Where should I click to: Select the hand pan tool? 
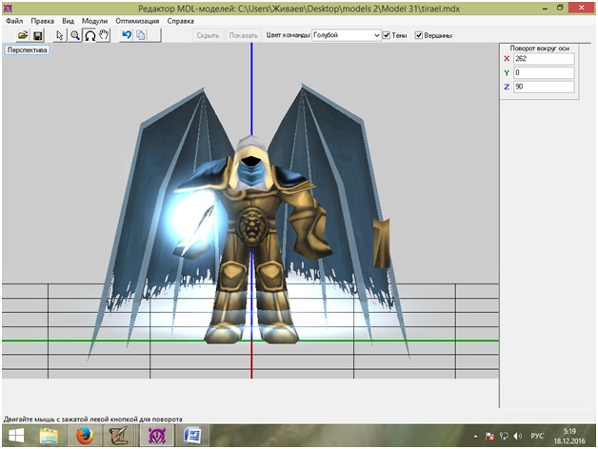[x=104, y=35]
